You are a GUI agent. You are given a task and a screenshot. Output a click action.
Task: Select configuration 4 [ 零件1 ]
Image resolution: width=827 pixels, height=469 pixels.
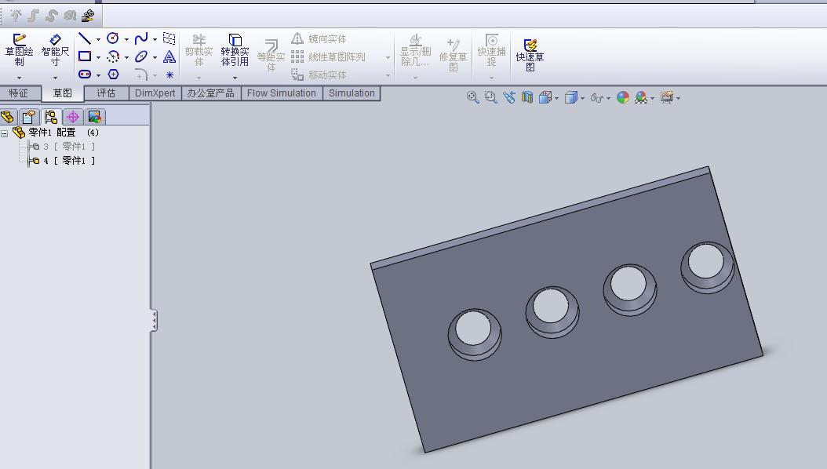[x=62, y=161]
